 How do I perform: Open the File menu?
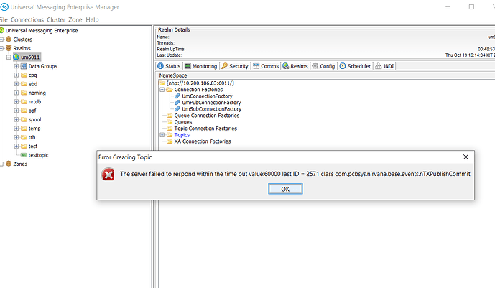point(4,19)
